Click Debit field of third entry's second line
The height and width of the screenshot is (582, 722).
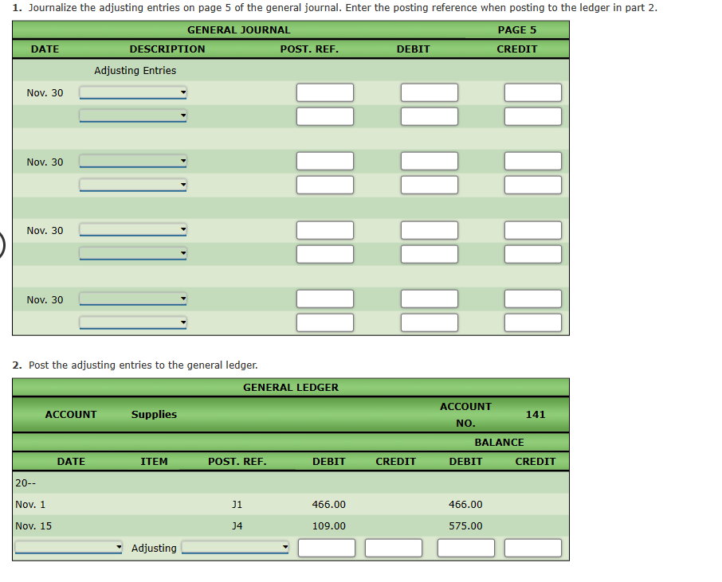[x=430, y=254]
